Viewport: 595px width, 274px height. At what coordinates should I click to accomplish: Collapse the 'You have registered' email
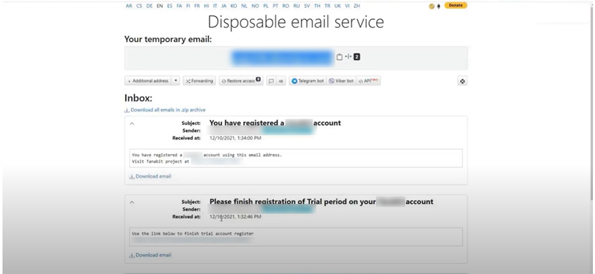[132, 123]
